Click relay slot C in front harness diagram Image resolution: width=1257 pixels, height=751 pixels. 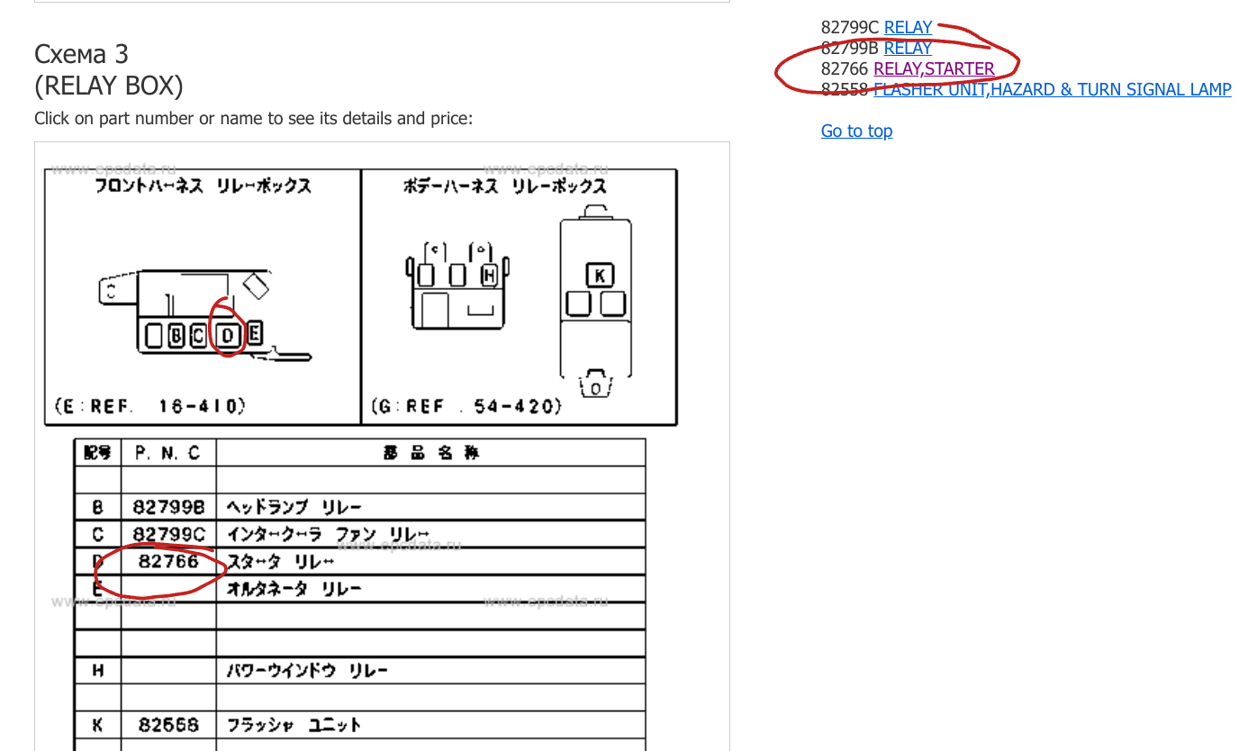(197, 336)
